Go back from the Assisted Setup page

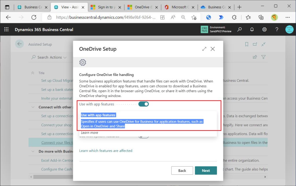(x=19, y=44)
